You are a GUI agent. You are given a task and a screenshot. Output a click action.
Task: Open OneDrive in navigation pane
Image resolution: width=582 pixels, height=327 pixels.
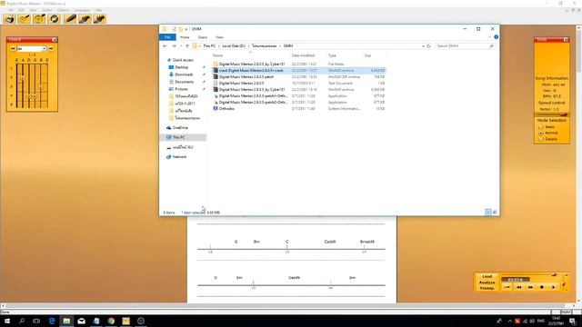pyautogui.click(x=180, y=127)
